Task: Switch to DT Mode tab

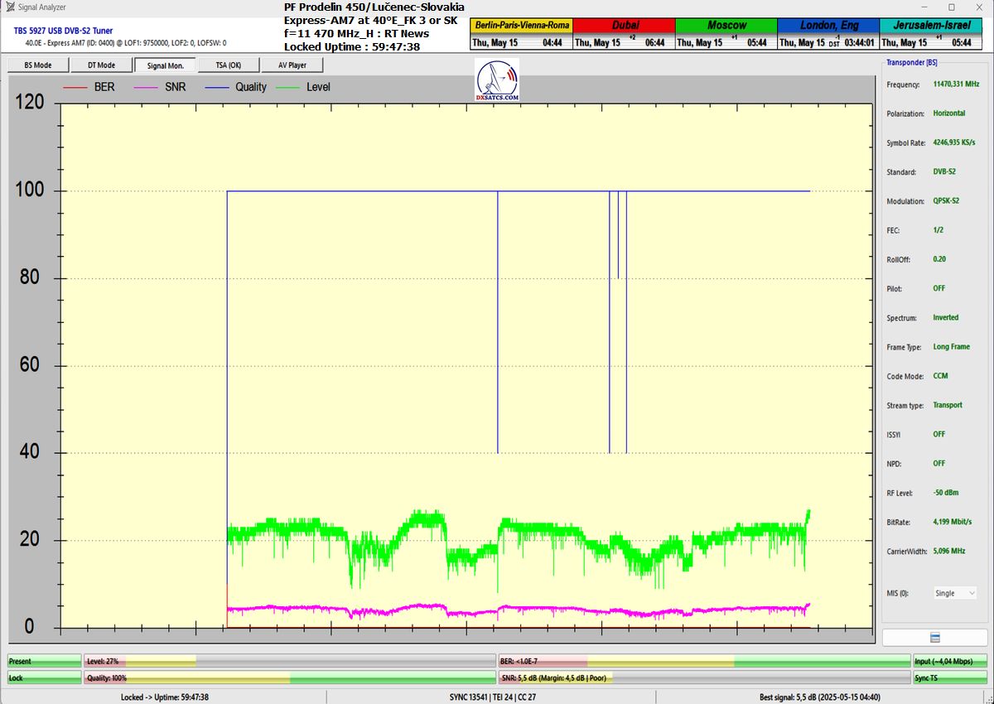Action: click(100, 65)
